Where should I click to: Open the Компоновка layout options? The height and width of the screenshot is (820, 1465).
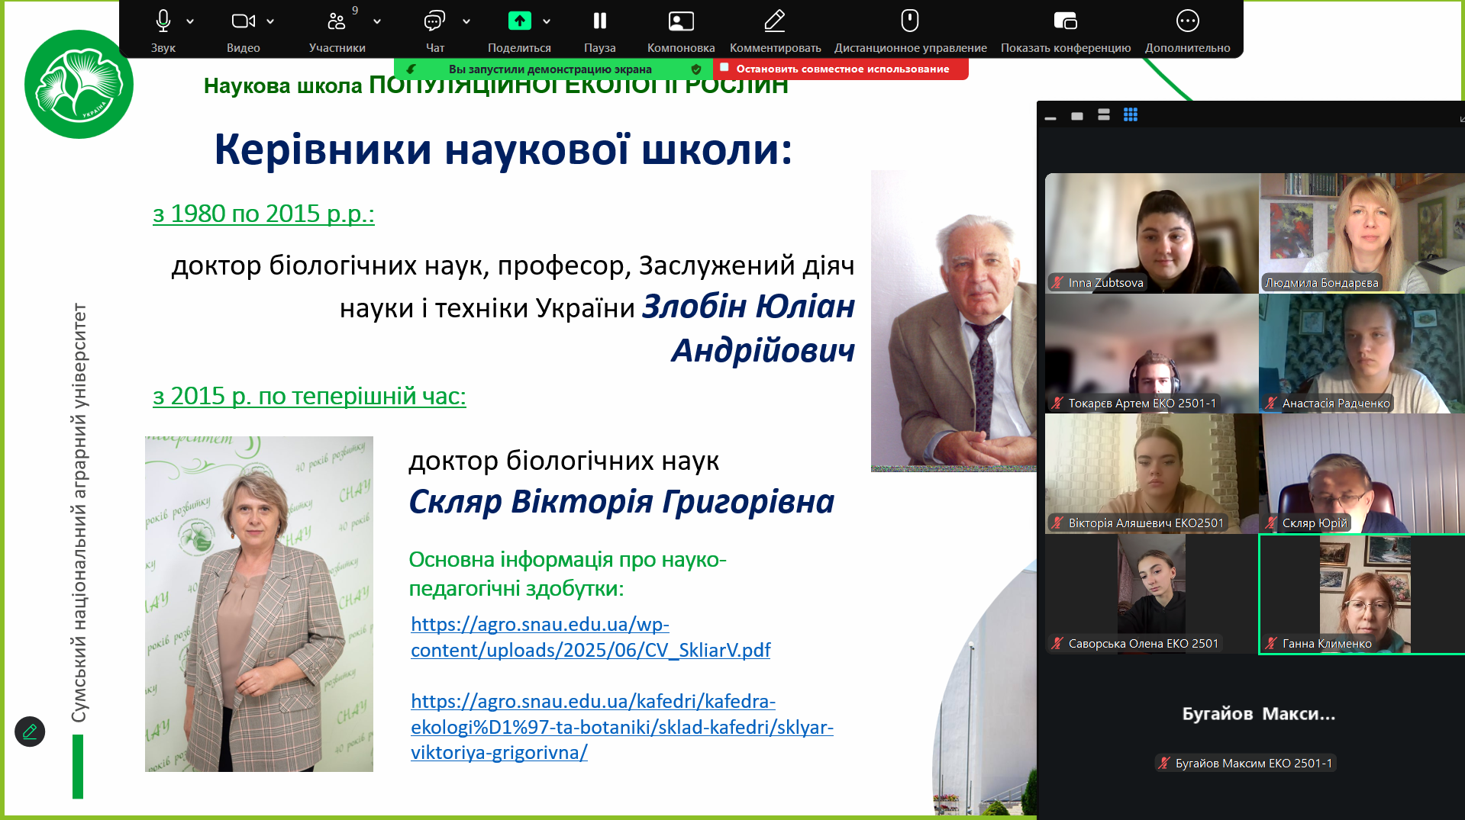tap(680, 21)
